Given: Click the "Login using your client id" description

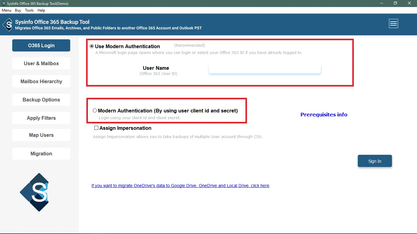Looking at the screenshot, I should click(140, 118).
